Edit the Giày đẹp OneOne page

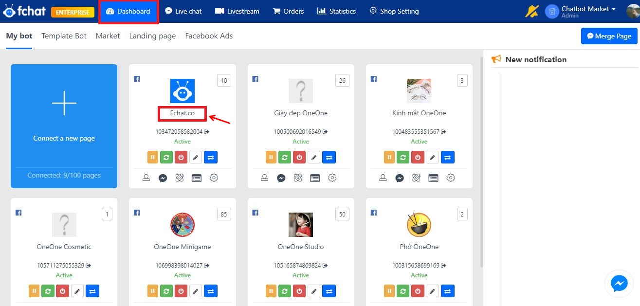coord(314,157)
